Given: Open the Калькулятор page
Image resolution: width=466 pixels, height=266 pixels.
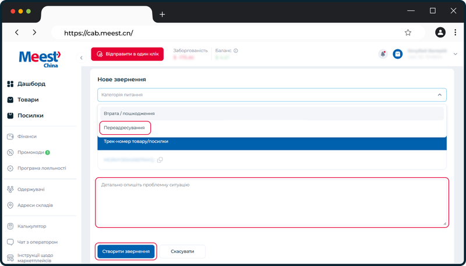Looking at the screenshot, I should 32,226.
